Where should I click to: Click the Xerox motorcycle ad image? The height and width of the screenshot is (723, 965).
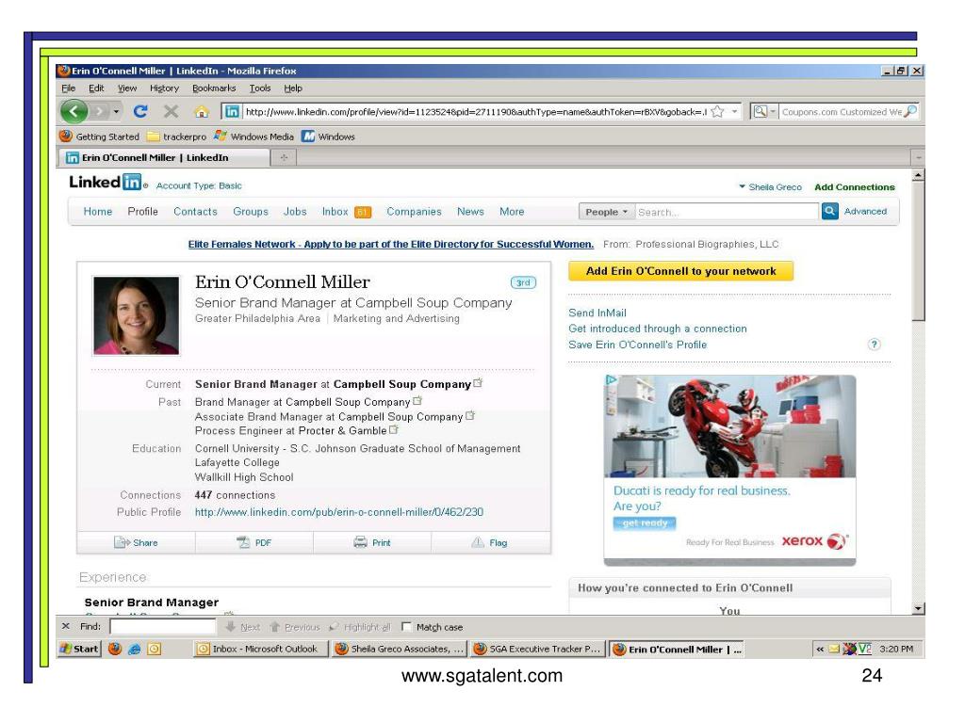pyautogui.click(x=730, y=426)
